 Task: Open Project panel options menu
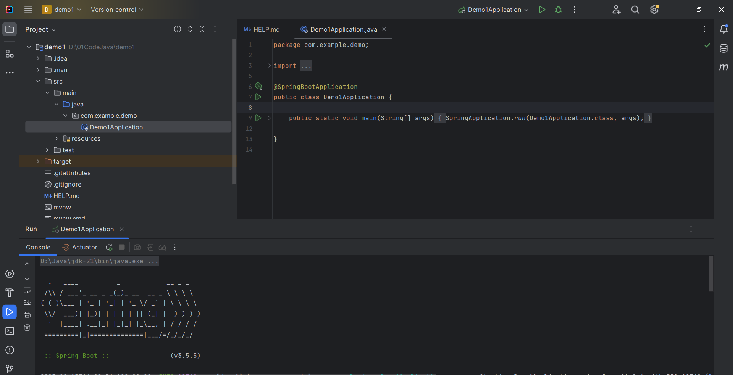click(215, 29)
